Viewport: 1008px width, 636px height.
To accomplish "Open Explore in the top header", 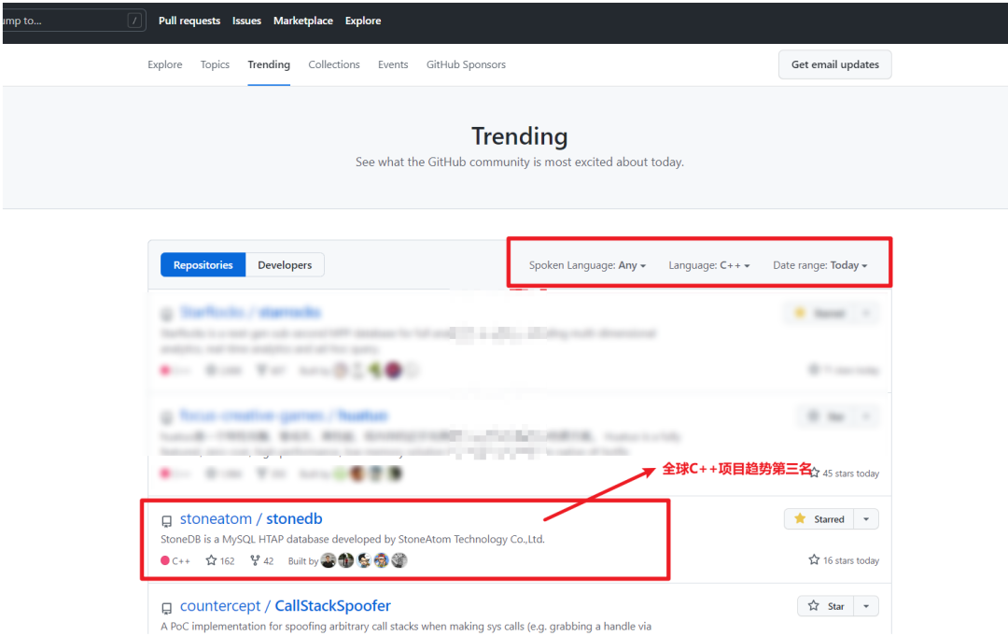I will pos(362,21).
